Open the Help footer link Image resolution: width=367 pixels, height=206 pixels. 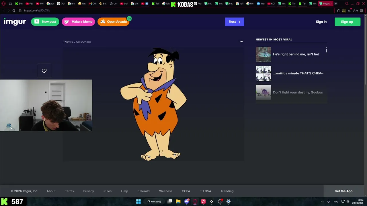pyautogui.click(x=124, y=191)
